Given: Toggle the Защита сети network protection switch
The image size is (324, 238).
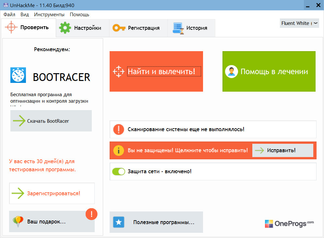Looking at the screenshot, I should click(119, 172).
